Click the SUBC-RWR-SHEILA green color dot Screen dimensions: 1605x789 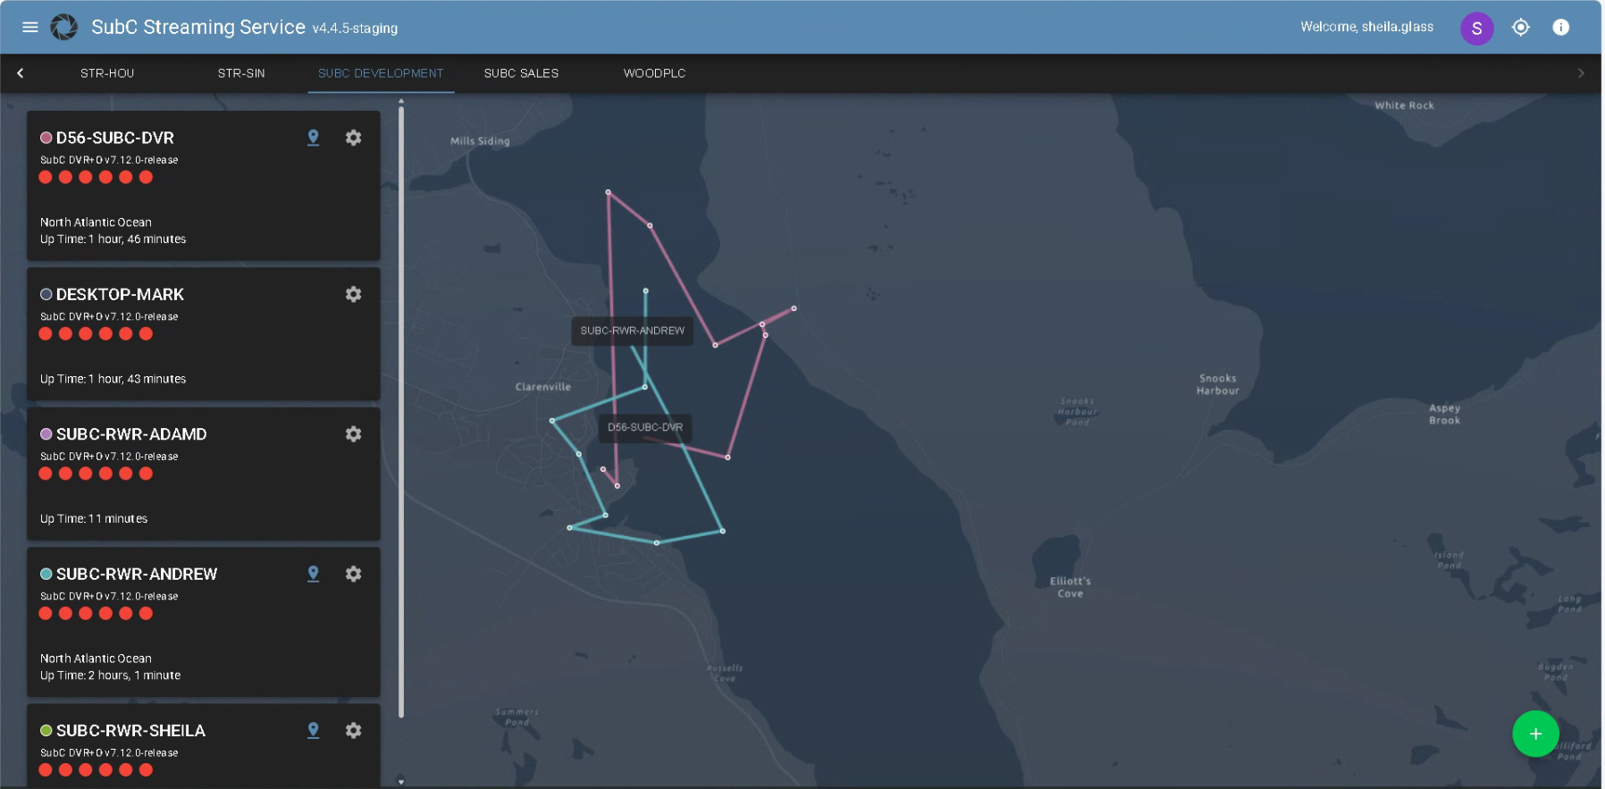46,731
